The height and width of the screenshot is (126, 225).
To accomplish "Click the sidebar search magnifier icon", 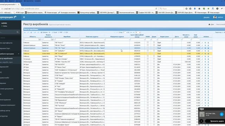I will [18, 32].
